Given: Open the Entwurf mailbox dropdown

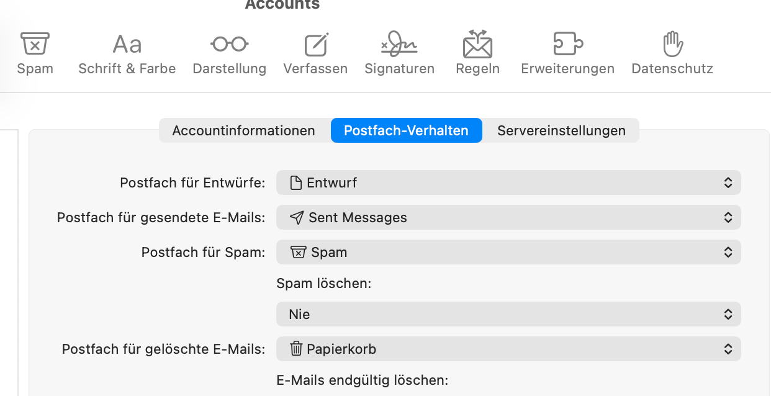Looking at the screenshot, I should [508, 183].
